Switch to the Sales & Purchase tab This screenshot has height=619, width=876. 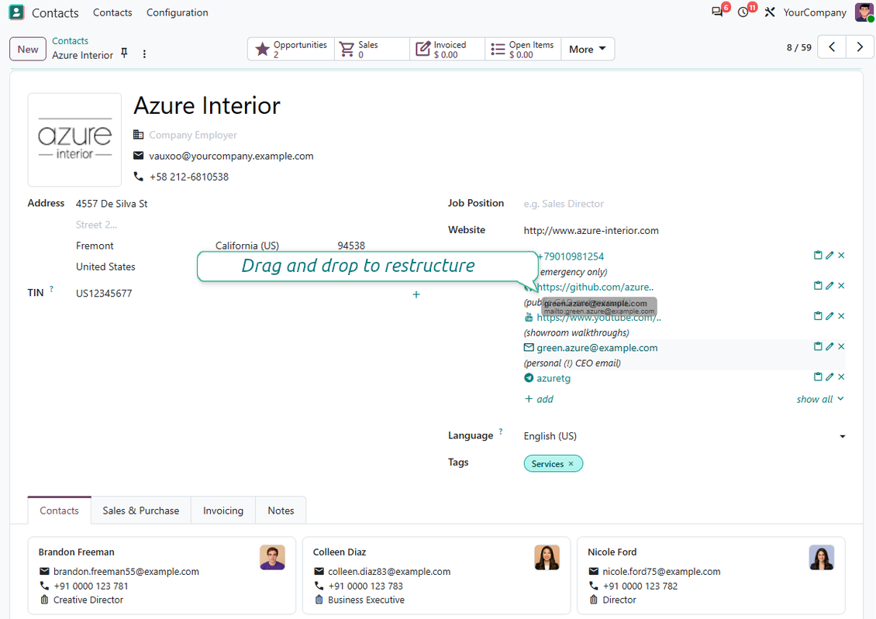141,511
